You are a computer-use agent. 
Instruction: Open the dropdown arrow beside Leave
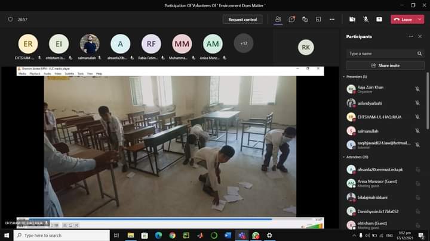[x=420, y=19]
